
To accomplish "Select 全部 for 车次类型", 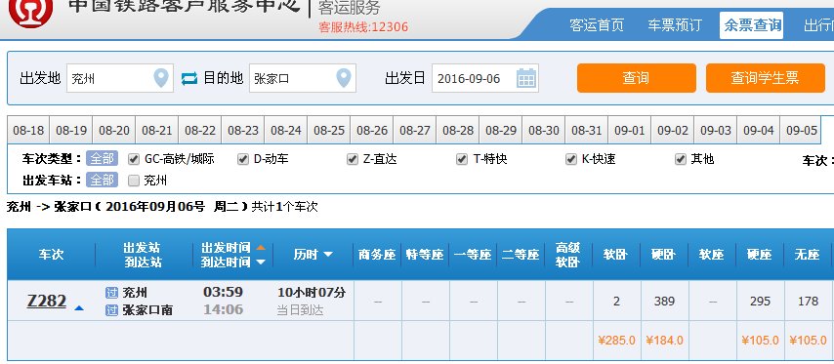I will pyautogui.click(x=102, y=158).
